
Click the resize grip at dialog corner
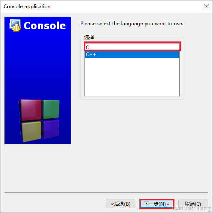tap(211, 211)
